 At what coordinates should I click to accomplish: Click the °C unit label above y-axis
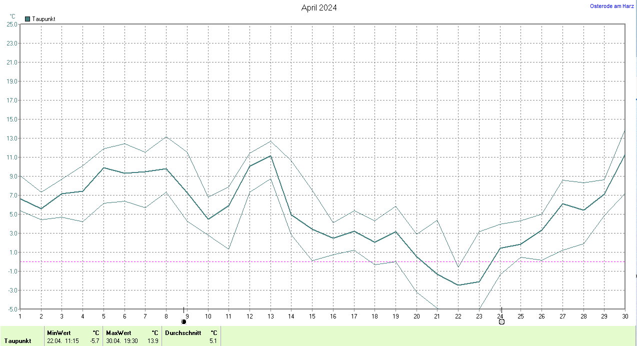(12, 16)
